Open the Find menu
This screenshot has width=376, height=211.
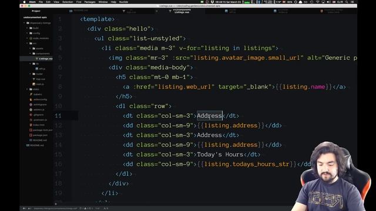[x=79, y=2]
